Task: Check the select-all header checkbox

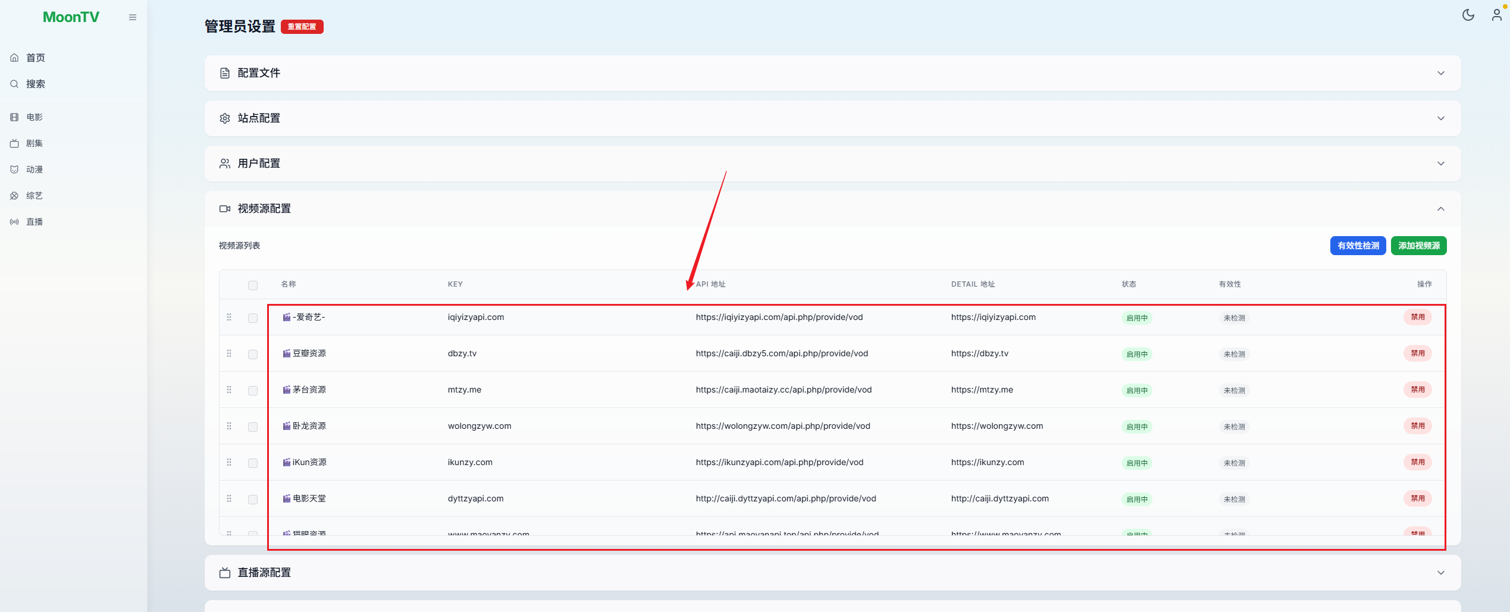Action: [x=253, y=285]
